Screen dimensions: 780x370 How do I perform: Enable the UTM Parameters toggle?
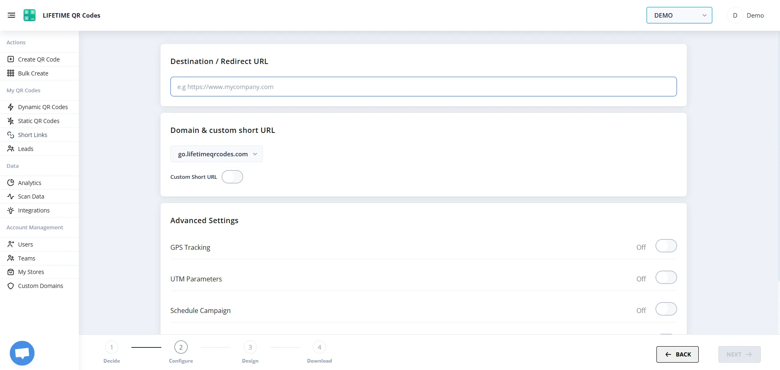click(x=666, y=278)
